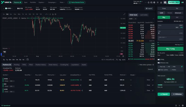Image resolution: width=186 pixels, height=107 pixels.
Task: Click the chart layout bars icon
Action: [53, 14]
